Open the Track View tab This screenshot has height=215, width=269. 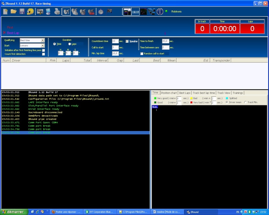[x=224, y=93]
